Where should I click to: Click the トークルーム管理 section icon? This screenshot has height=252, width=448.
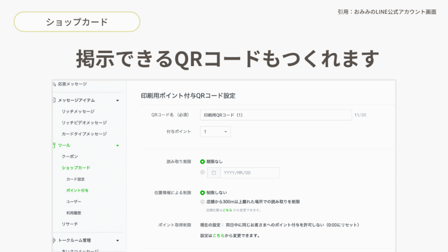point(54,240)
